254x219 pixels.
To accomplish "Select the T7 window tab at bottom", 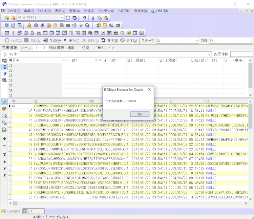I will (30, 212).
